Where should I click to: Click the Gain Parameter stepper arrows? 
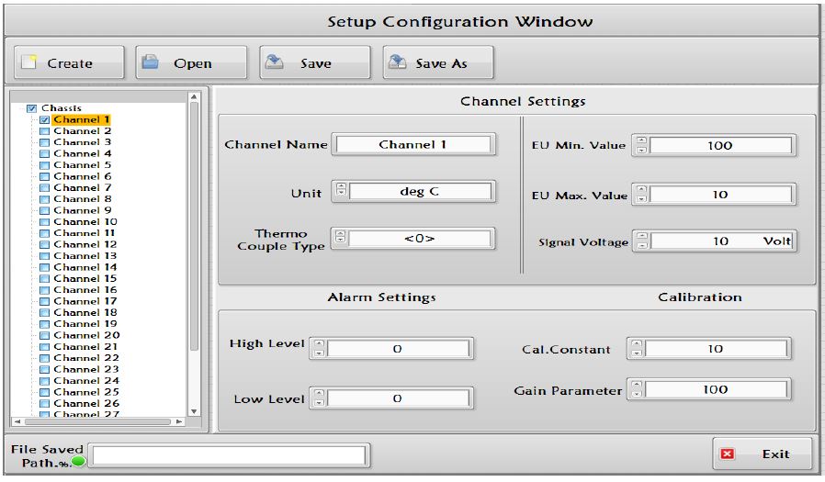(x=636, y=389)
